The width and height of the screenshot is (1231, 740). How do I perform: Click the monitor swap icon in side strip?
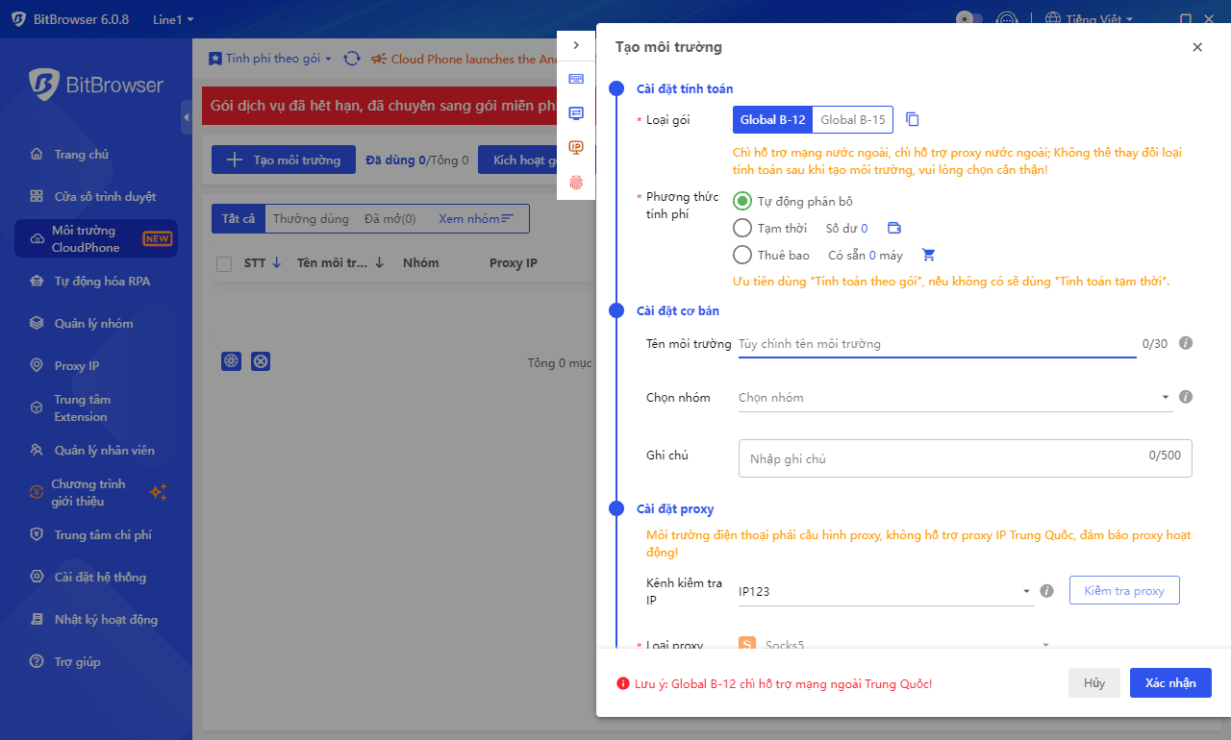point(576,112)
